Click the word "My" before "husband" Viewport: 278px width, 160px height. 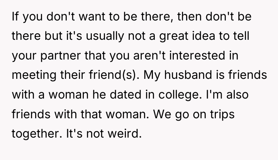152,75
